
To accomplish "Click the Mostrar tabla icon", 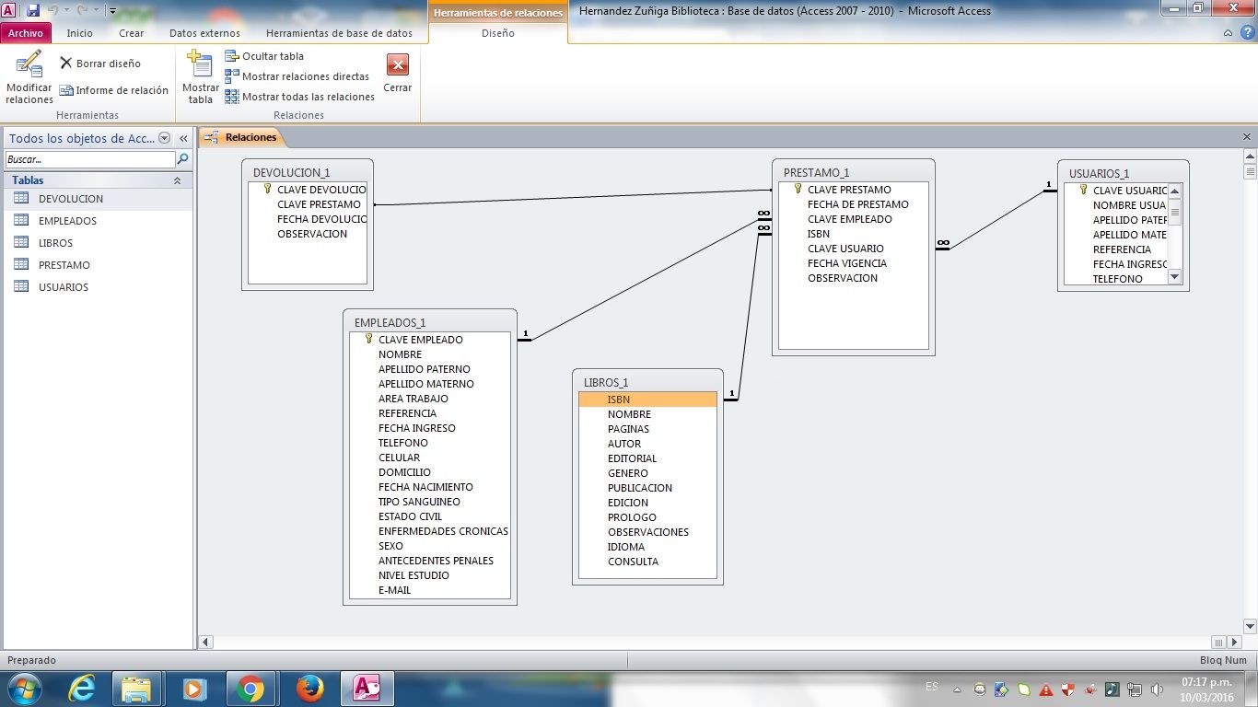I will [200, 66].
